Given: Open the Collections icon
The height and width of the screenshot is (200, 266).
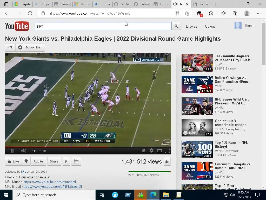Looking at the screenshot, I should (x=235, y=13).
